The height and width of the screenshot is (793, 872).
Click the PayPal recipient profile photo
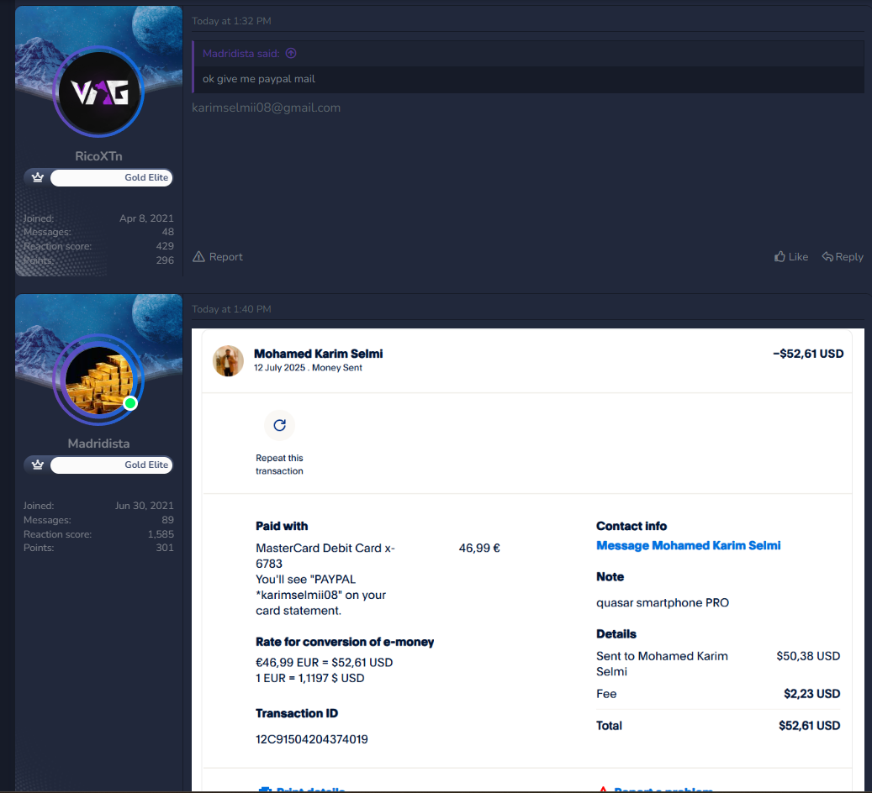[x=228, y=360]
